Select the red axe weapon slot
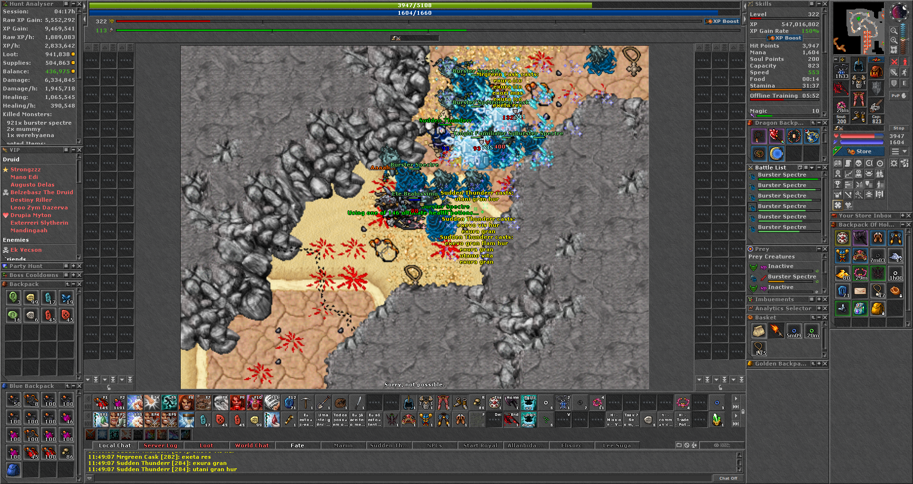This screenshot has width=913, height=484. [841, 89]
